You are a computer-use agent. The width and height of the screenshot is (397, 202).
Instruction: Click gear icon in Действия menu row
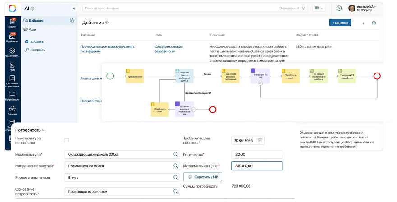pyautogui.click(x=72, y=20)
